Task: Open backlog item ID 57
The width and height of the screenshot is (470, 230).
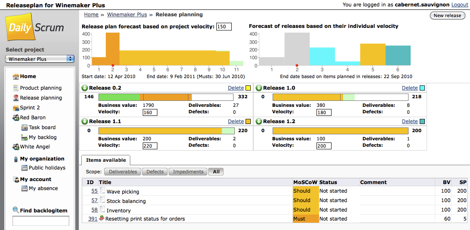Action: click(x=95, y=200)
